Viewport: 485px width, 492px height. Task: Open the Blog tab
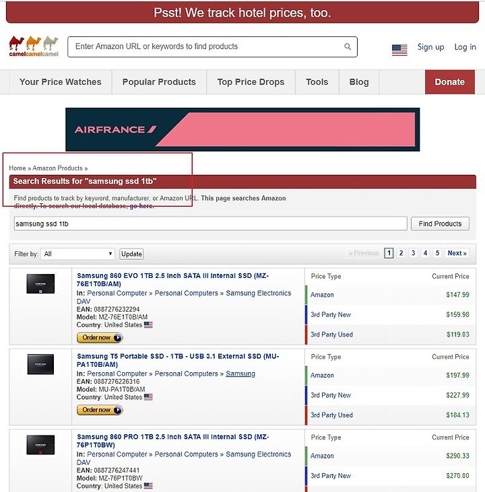[359, 82]
